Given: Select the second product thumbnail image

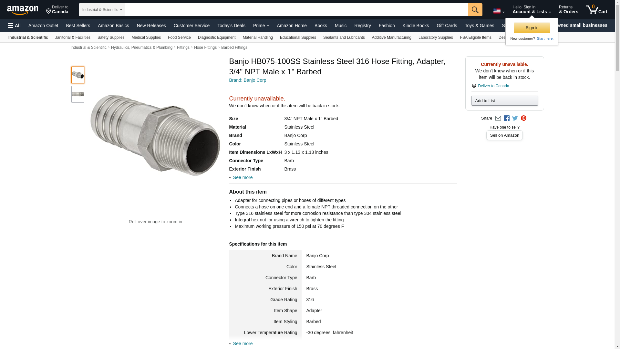Looking at the screenshot, I should click(x=78, y=94).
